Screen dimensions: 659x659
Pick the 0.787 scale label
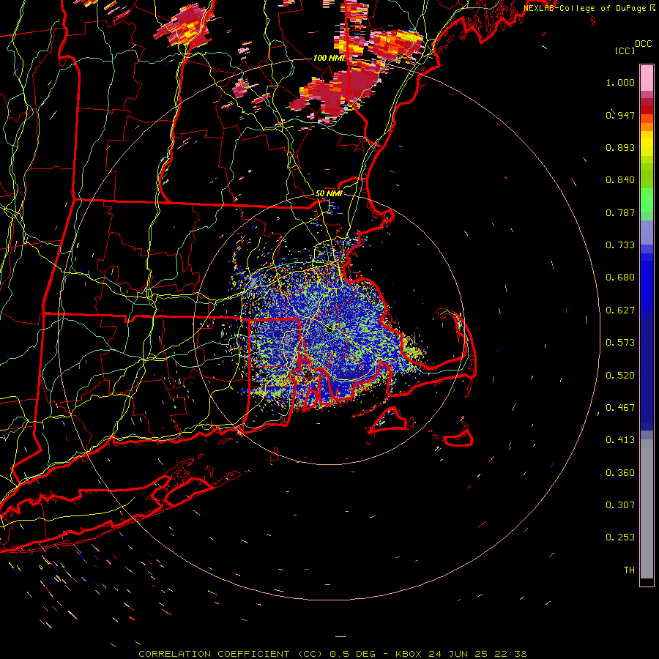click(620, 212)
